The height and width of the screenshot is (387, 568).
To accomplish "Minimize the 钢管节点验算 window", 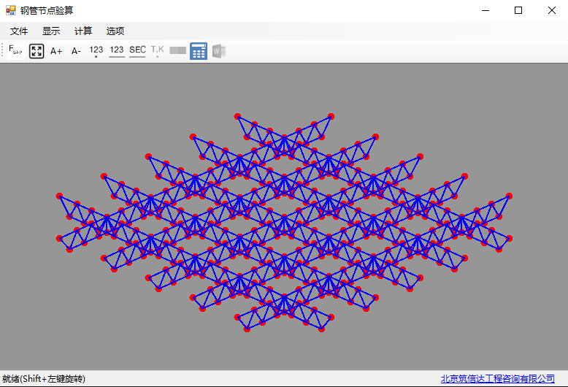I will pyautogui.click(x=485, y=10).
